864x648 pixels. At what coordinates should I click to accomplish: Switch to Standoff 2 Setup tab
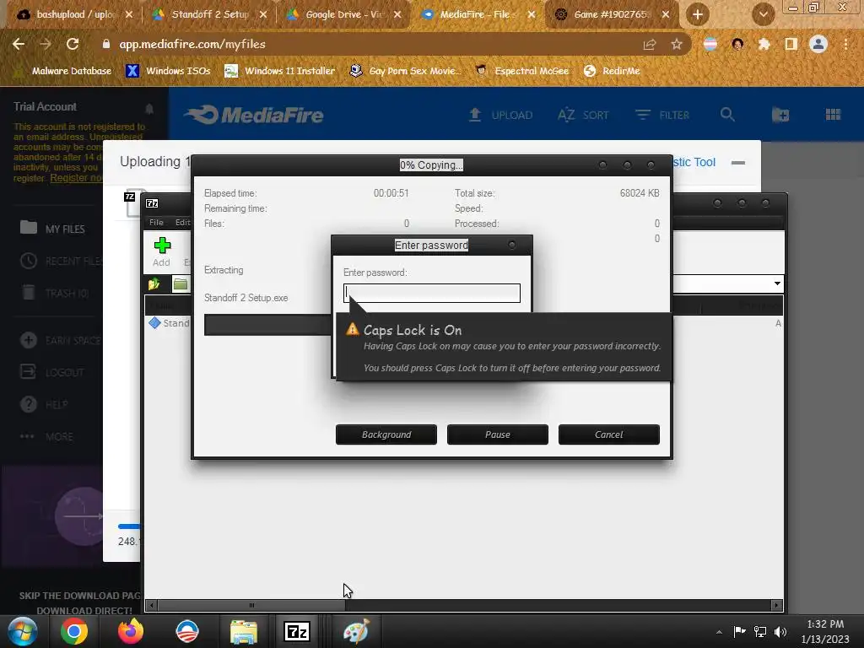[x=210, y=14]
